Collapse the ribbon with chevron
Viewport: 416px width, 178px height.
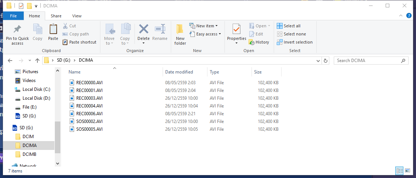401,16
